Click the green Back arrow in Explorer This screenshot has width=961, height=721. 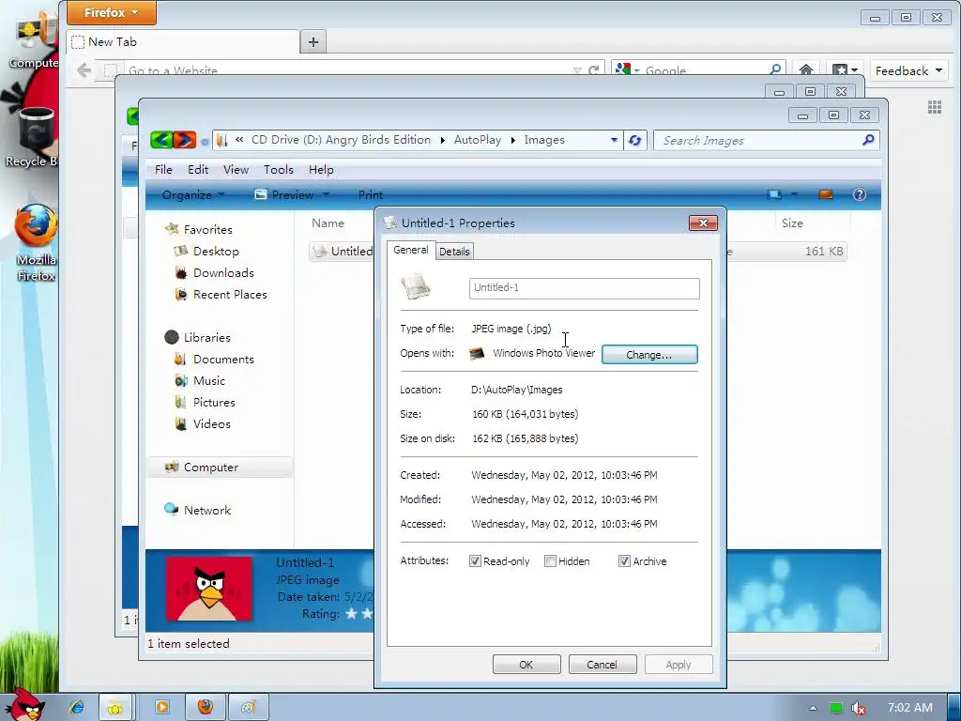(x=161, y=141)
